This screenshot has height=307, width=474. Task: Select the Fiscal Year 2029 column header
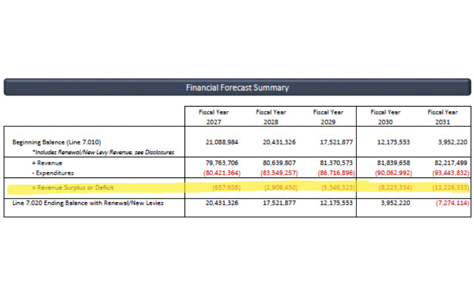click(x=328, y=117)
